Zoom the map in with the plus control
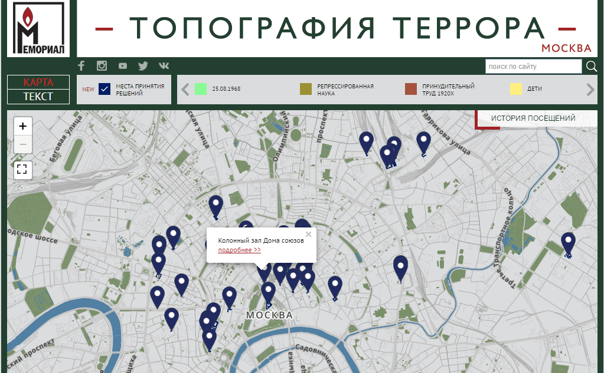Image resolution: width=604 pixels, height=373 pixels. pos(22,126)
